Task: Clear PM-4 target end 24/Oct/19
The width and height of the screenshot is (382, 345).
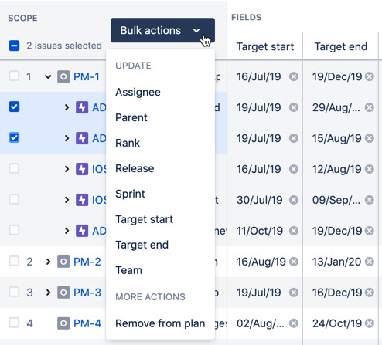Action: (x=370, y=323)
